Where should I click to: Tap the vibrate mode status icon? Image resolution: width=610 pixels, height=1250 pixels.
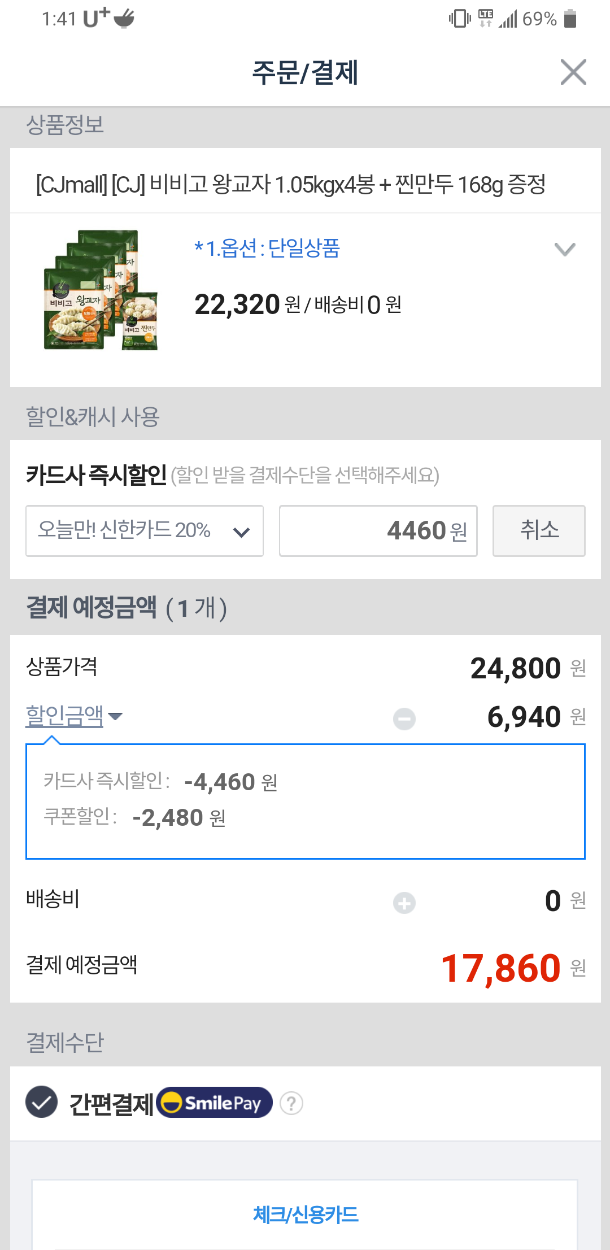tap(459, 19)
